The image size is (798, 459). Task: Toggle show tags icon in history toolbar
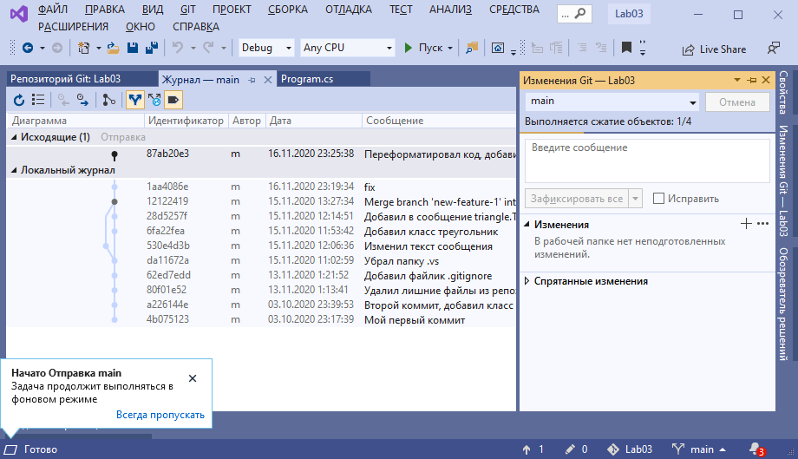click(x=173, y=100)
